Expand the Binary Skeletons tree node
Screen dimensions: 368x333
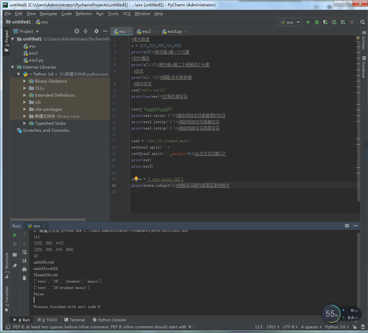tap(25, 81)
